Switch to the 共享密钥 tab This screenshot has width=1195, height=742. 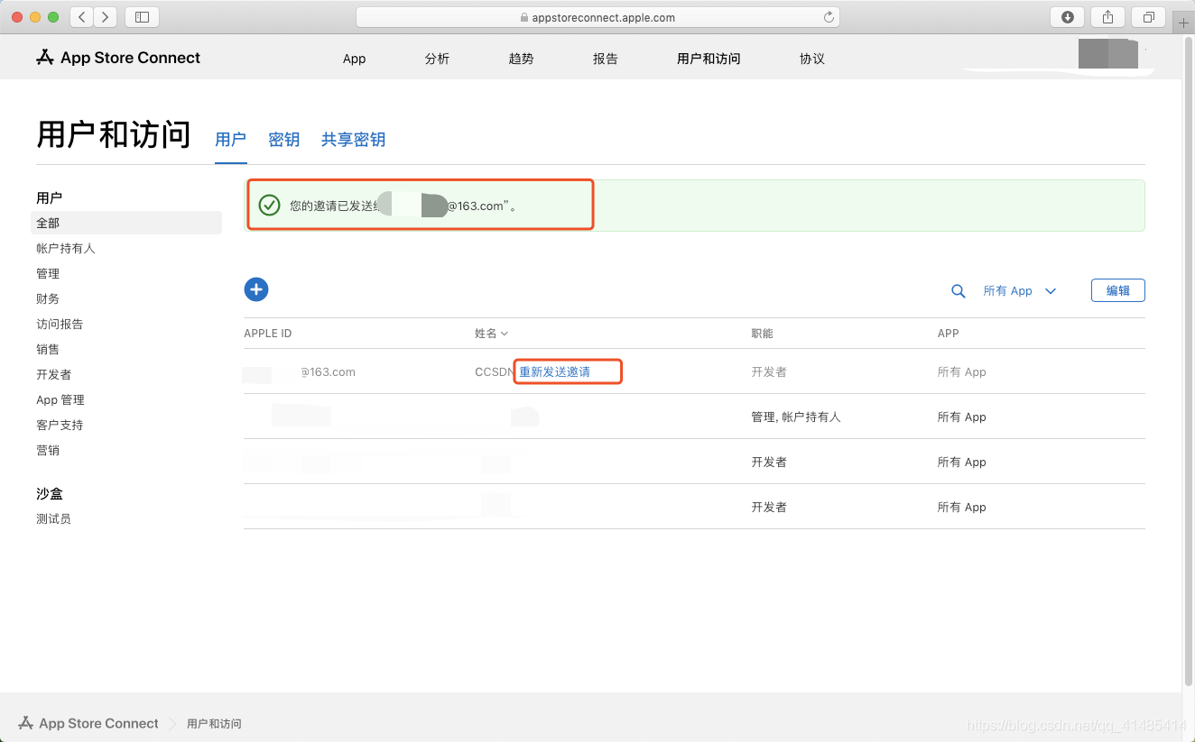[x=353, y=140]
